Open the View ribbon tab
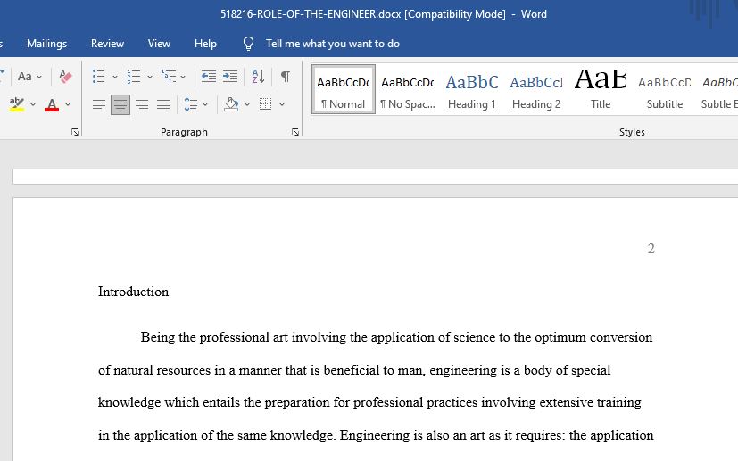The image size is (738, 461). pyautogui.click(x=159, y=44)
